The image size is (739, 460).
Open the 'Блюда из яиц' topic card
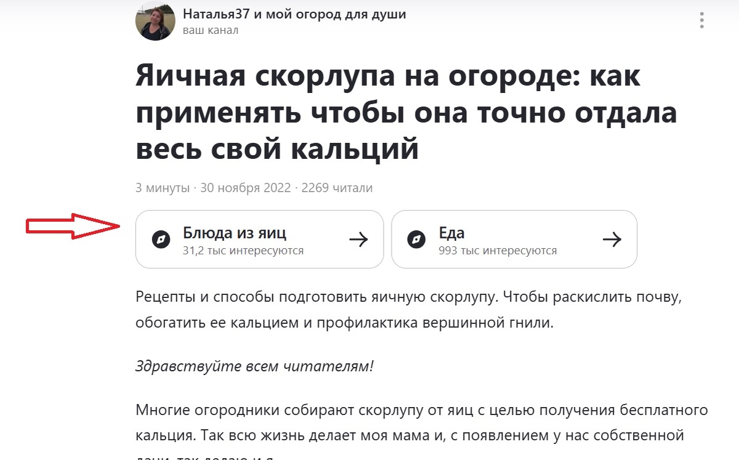[259, 240]
